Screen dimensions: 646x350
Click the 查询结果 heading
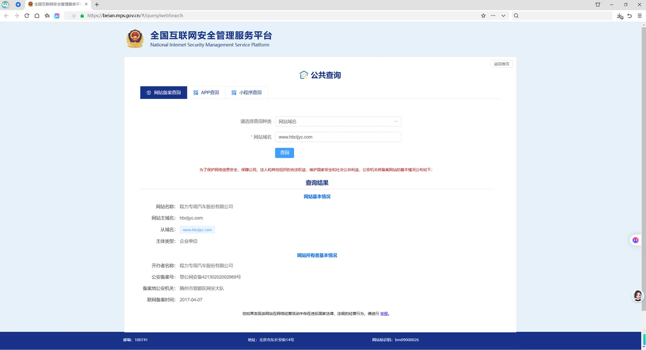pyautogui.click(x=317, y=183)
